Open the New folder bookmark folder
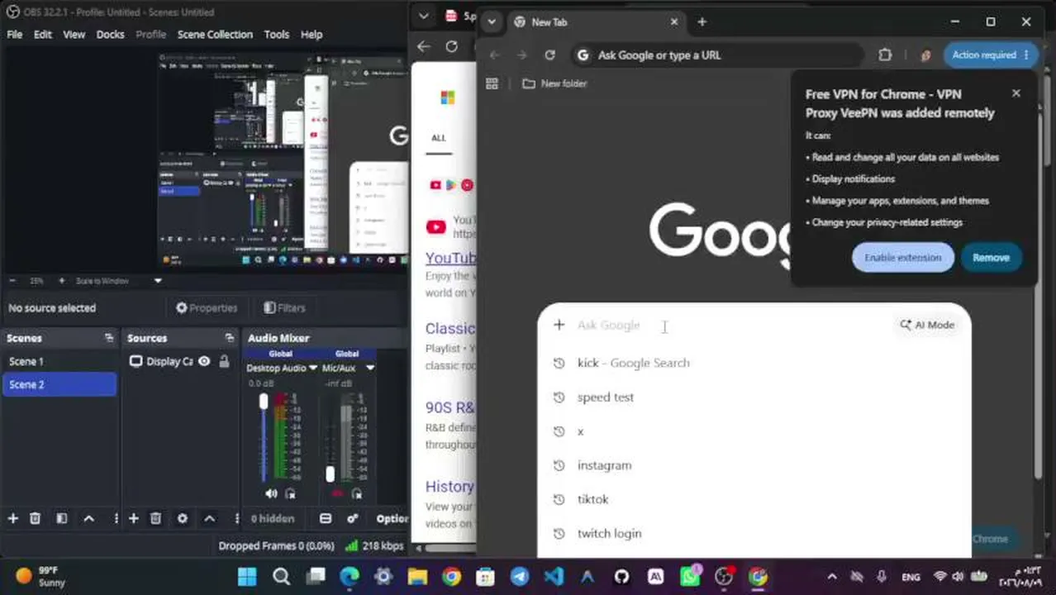The width and height of the screenshot is (1056, 595). point(554,83)
